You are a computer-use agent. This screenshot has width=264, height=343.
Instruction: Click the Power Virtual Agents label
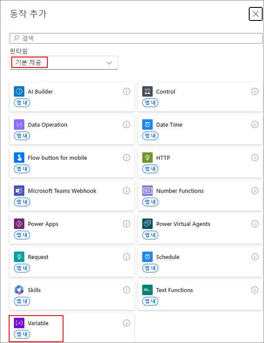[183, 224]
